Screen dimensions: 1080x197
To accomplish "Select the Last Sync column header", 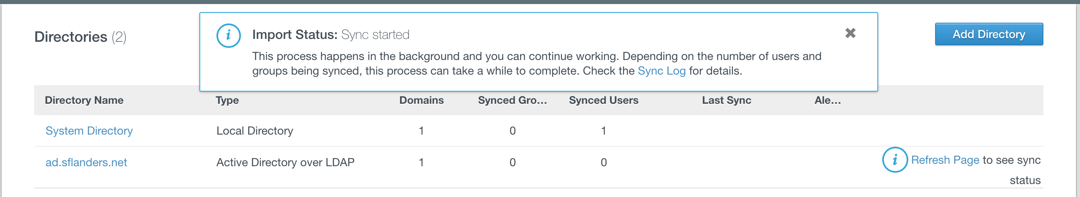I will coord(726,101).
